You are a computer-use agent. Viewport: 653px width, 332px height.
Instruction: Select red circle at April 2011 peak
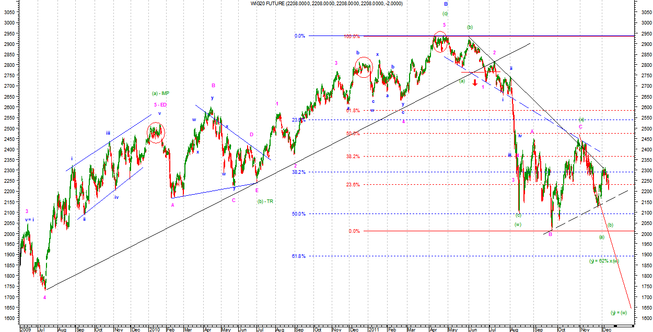point(440,41)
